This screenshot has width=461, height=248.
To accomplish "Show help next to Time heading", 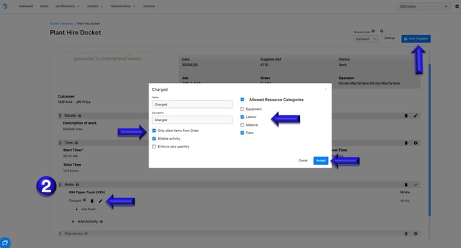I will 76,143.
